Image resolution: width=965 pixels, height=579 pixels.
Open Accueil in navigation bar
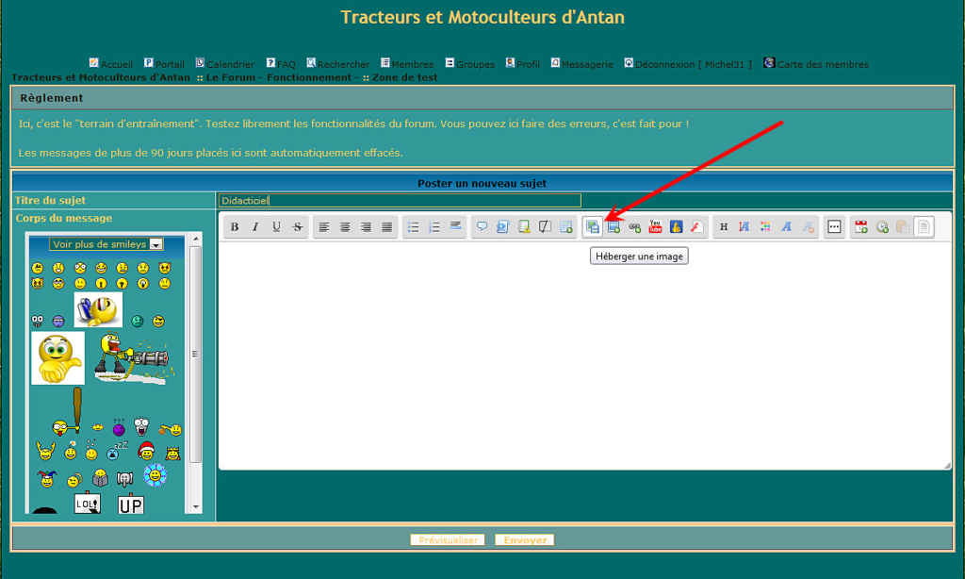click(111, 64)
